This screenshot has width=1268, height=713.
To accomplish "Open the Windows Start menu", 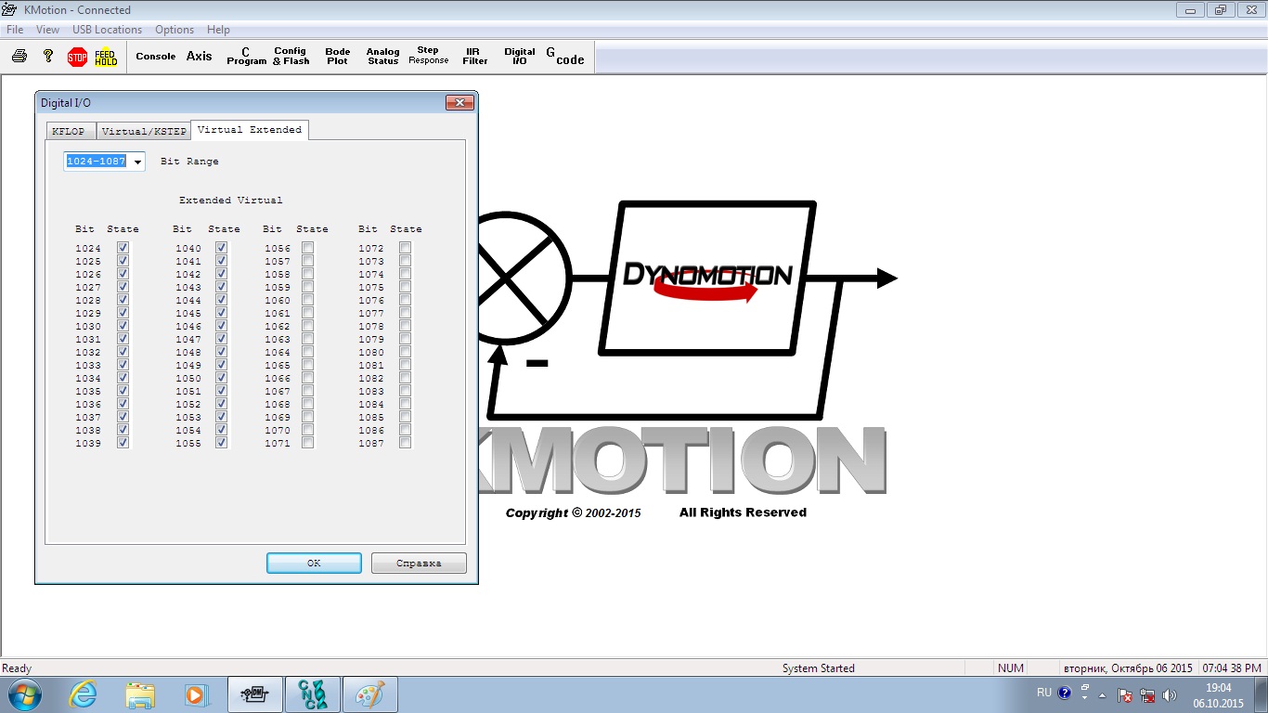I will 24,694.
